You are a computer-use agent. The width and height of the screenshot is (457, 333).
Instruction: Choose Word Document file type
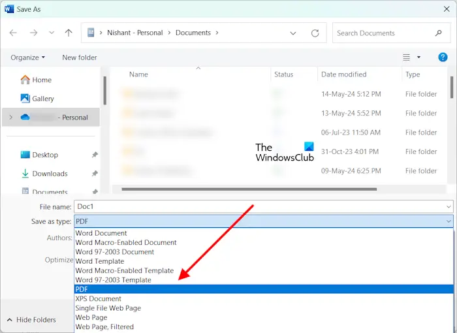(x=264, y=233)
